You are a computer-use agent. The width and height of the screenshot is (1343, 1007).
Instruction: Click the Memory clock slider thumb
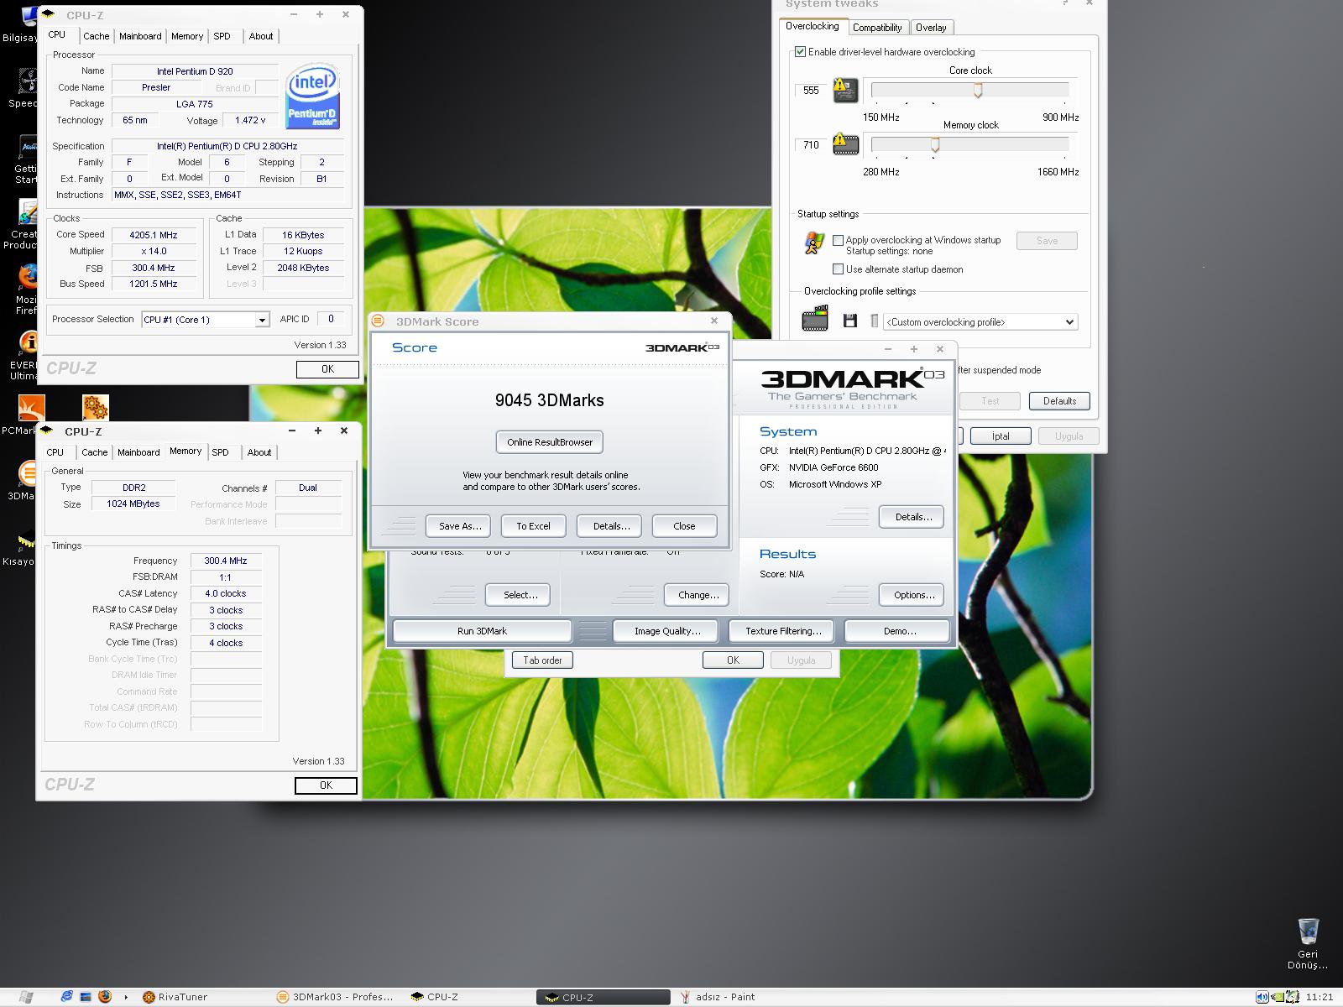935,145
